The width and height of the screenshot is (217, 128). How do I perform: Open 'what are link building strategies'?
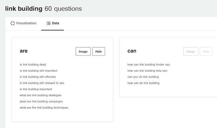[x=40, y=95]
